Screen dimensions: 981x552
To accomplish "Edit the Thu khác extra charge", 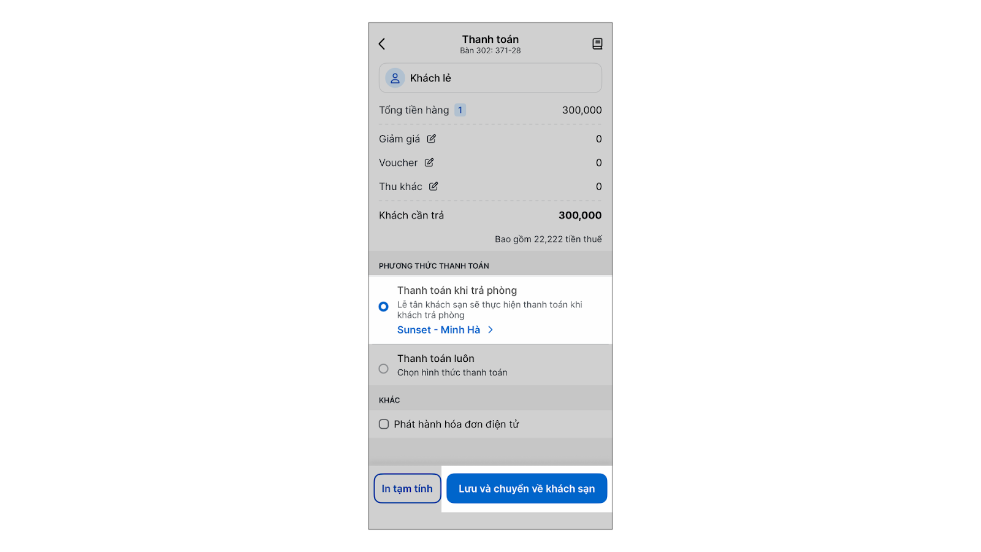I will 433,186.
